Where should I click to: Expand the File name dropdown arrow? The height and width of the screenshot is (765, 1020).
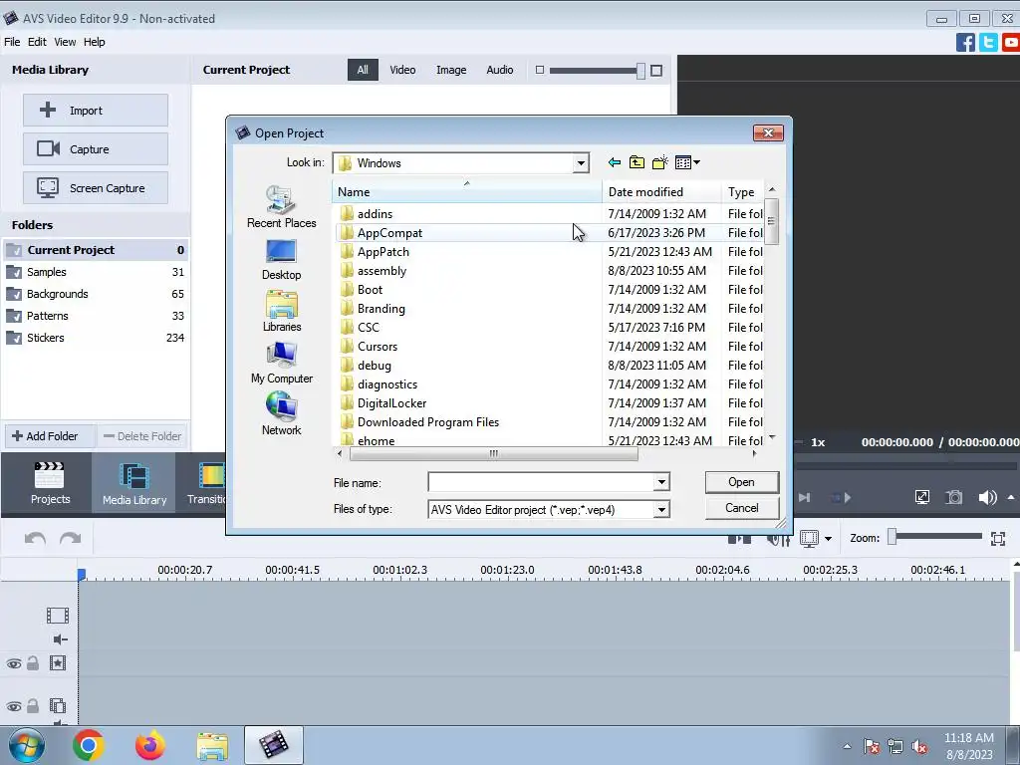point(661,482)
